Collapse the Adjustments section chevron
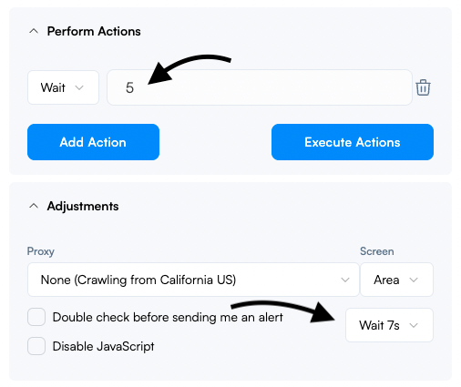 pyautogui.click(x=34, y=206)
